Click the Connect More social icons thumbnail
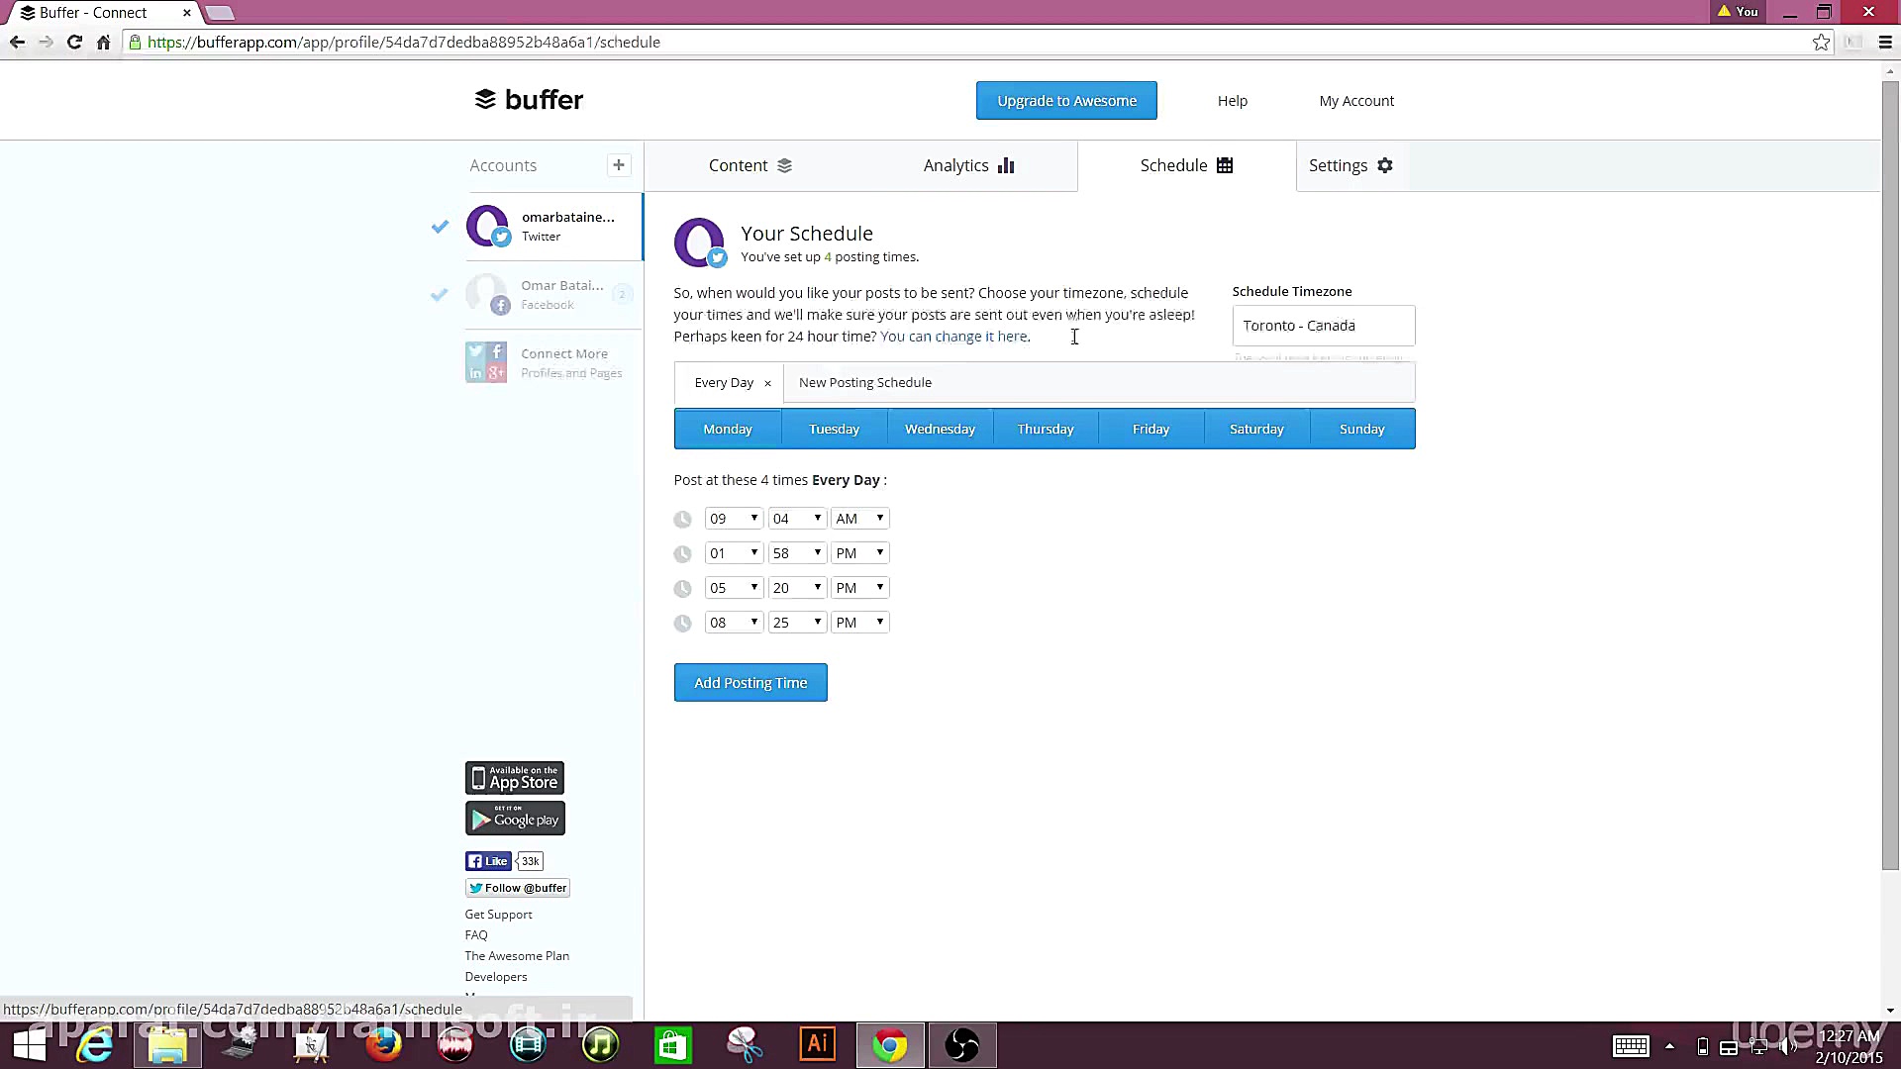Screen dimensions: 1901x1069 tap(486, 362)
